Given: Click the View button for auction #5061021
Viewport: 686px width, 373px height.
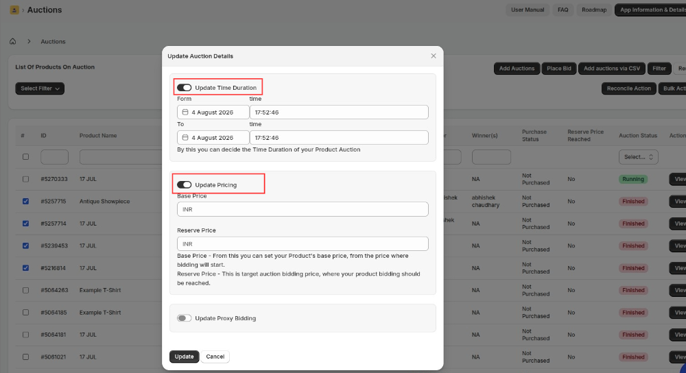Looking at the screenshot, I should (x=678, y=357).
